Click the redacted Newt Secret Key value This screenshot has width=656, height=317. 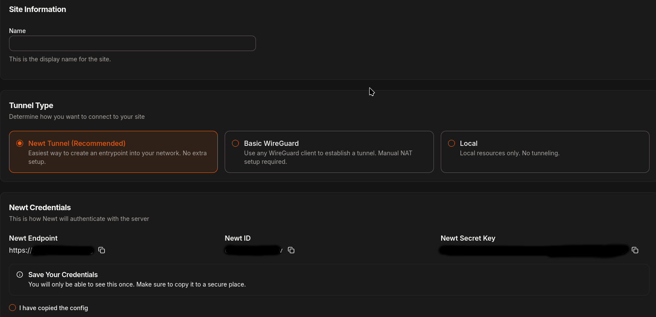534,250
